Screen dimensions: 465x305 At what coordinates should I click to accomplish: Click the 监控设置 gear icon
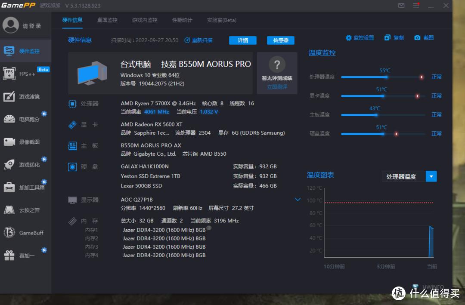point(348,38)
